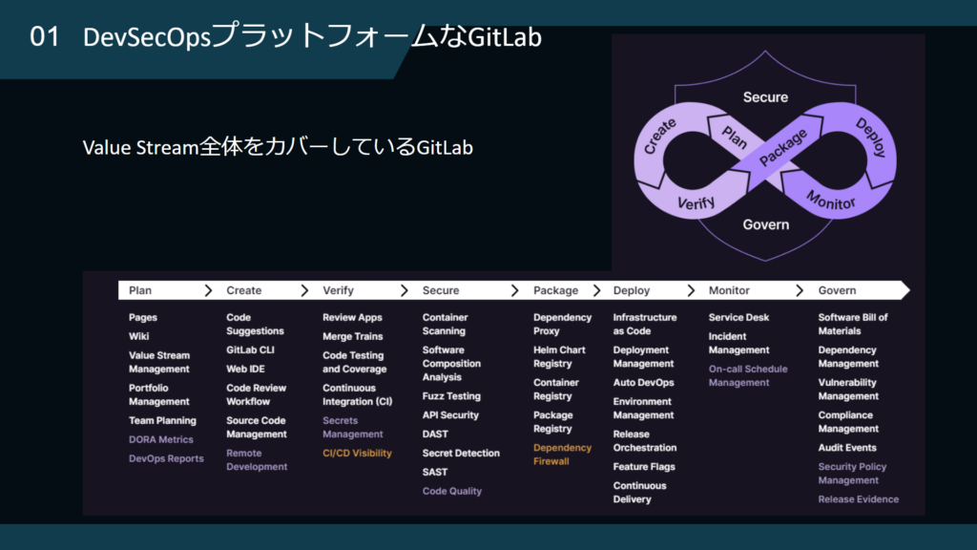
Task: Select "GitLab CLI"
Action: point(250,349)
